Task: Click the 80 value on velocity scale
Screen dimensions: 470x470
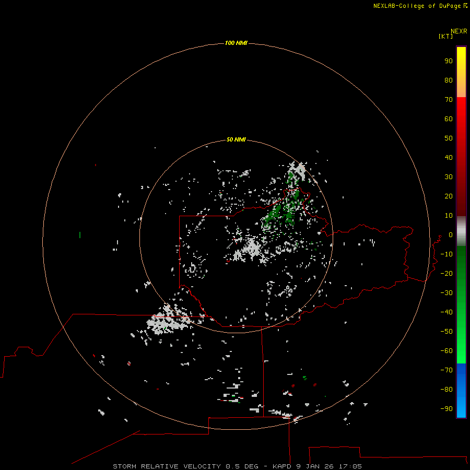Action: [449, 80]
